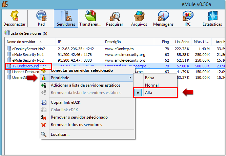
Task: Click the bar chart icon beside Prioridade
Action: click(x=43, y=78)
